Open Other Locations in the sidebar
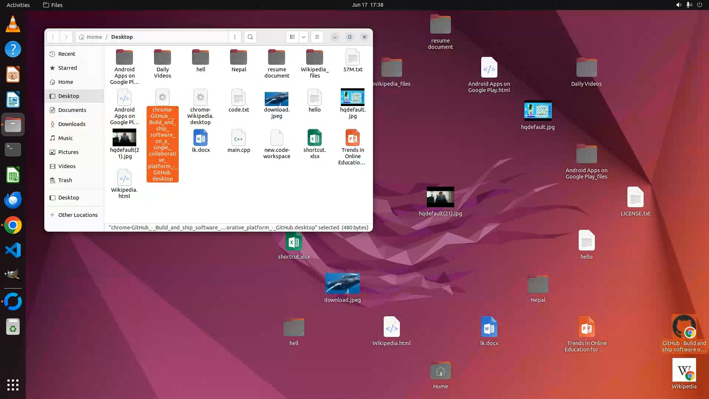The height and width of the screenshot is (399, 709). click(78, 215)
